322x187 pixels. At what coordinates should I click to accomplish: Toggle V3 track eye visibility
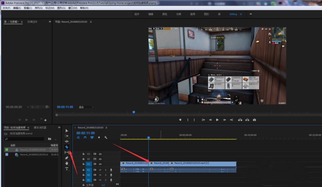(x=100, y=154)
